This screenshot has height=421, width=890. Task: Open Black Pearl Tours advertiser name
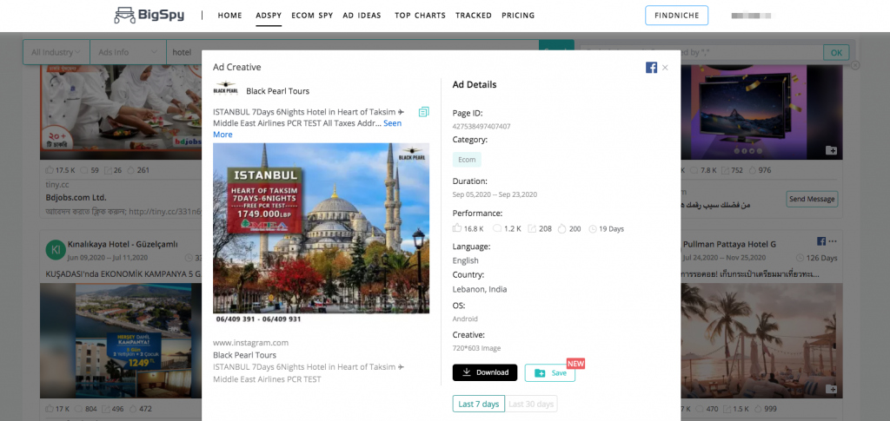[277, 90]
